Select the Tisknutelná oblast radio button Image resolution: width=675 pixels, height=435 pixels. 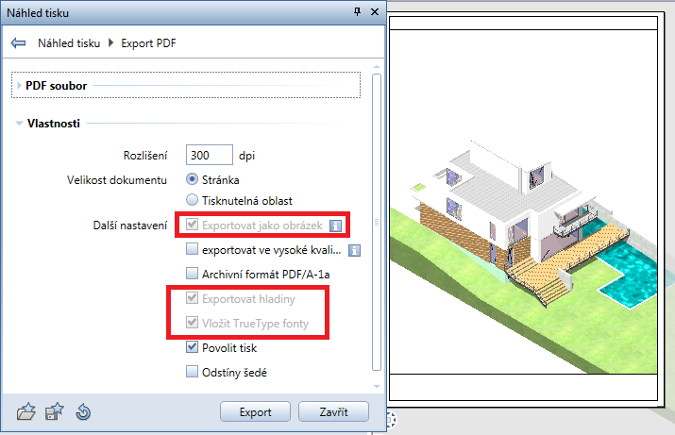(x=192, y=200)
